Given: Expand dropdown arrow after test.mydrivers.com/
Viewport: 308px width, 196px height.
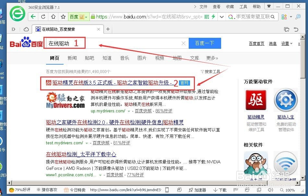Looking at the screenshot, I should (x=87, y=143).
